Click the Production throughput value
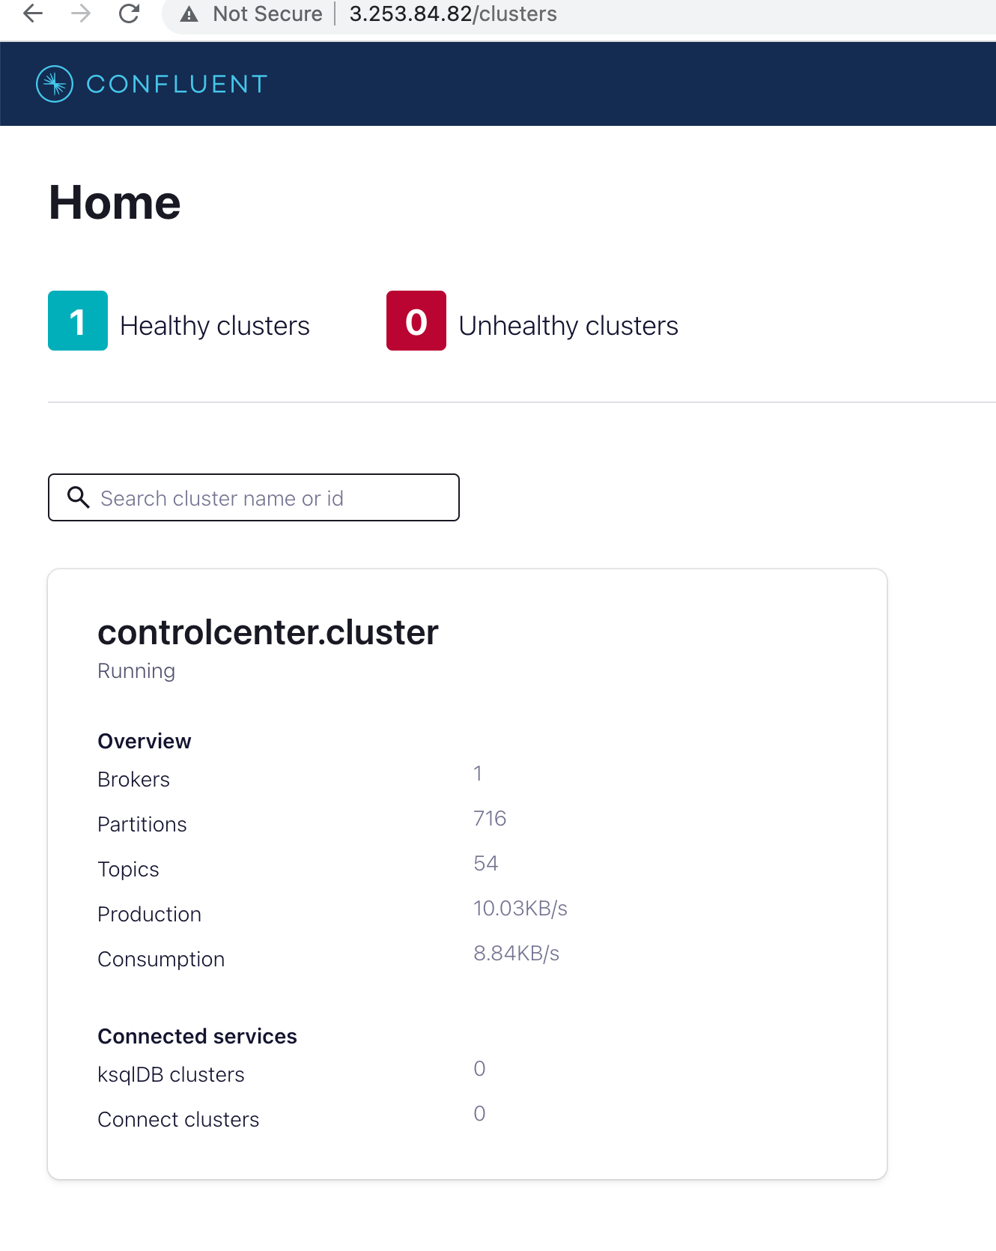Viewport: 996px width, 1251px height. [x=520, y=909]
